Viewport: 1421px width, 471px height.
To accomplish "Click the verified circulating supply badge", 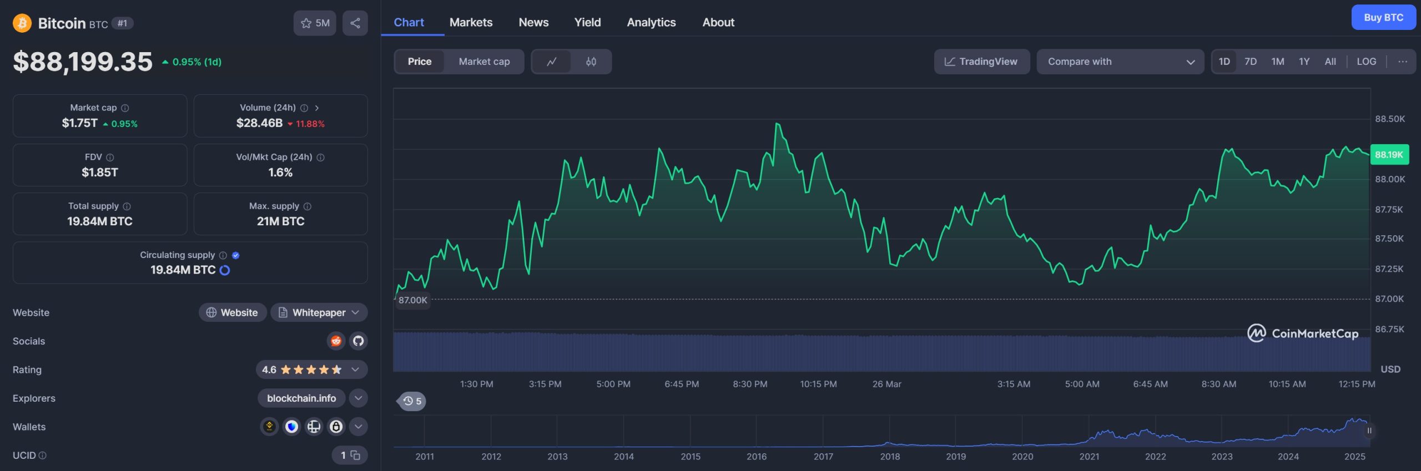I will tap(235, 255).
